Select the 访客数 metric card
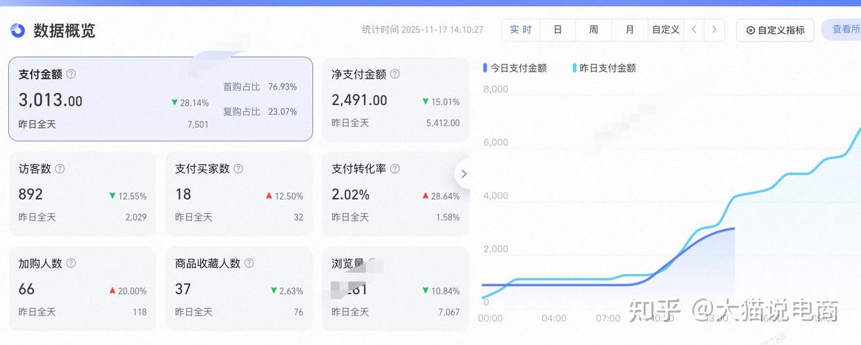Viewport: 861px width, 345px height. click(82, 194)
